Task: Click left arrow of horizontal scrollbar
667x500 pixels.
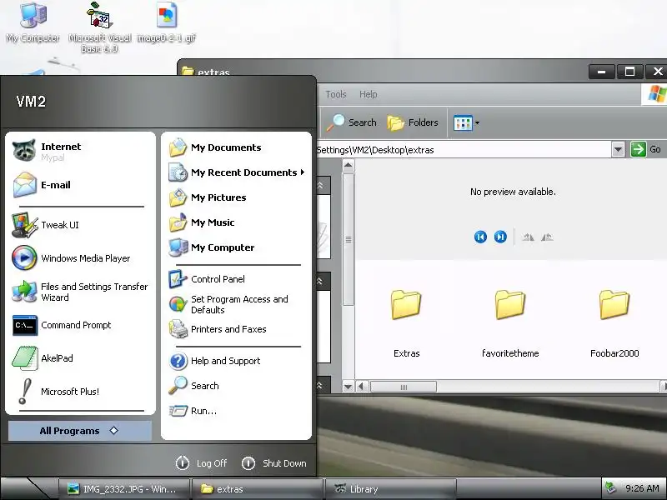Action: pyautogui.click(x=362, y=387)
